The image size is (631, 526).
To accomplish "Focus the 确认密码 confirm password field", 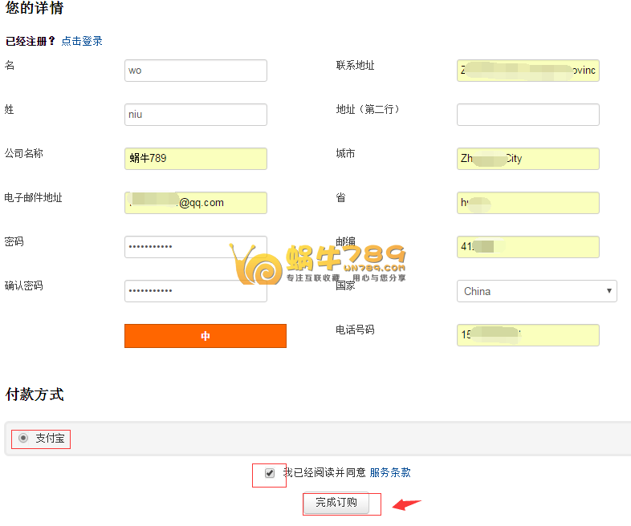I will [x=195, y=291].
